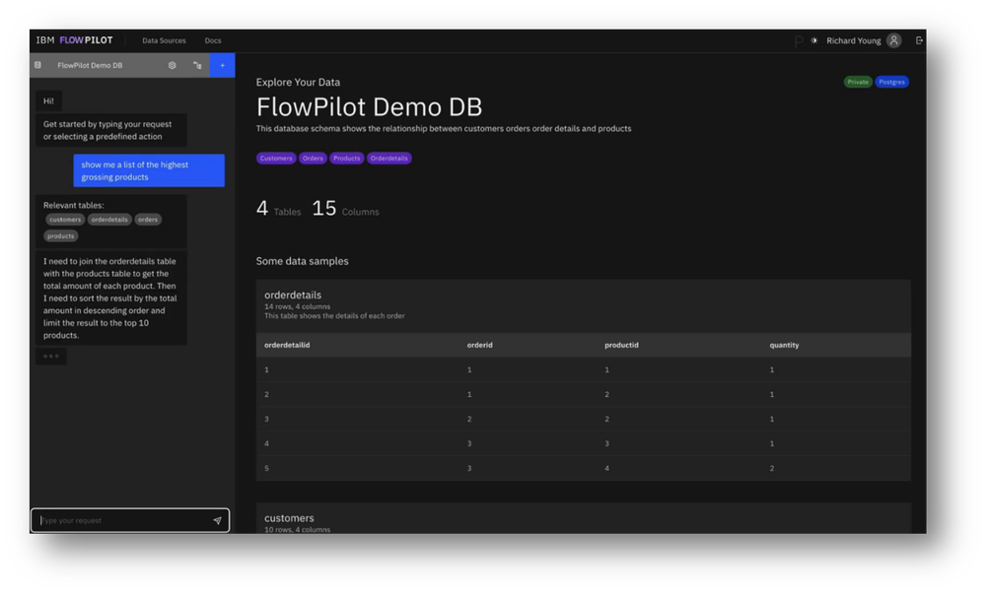This screenshot has height=593, width=986.
Task: Click the Private badge
Action: [858, 82]
